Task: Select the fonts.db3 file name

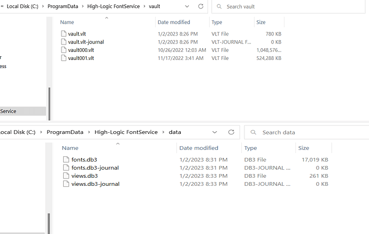Action: (84, 160)
